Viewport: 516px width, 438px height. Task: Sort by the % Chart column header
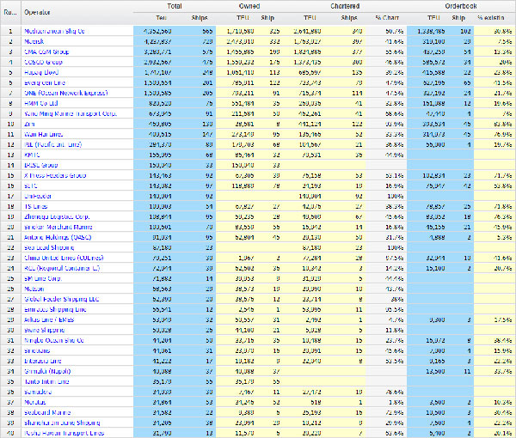pyautogui.click(x=387, y=18)
